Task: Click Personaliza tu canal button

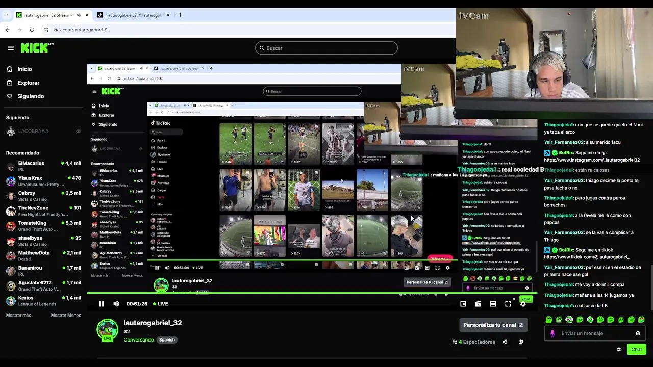Action: 493,325
